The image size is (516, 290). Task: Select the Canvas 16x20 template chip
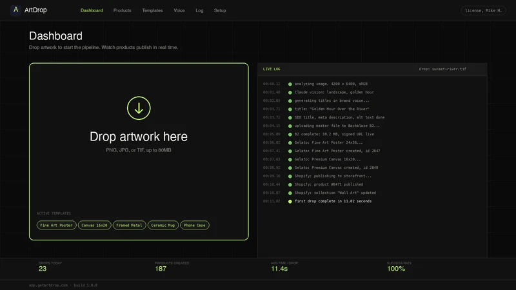coord(94,225)
